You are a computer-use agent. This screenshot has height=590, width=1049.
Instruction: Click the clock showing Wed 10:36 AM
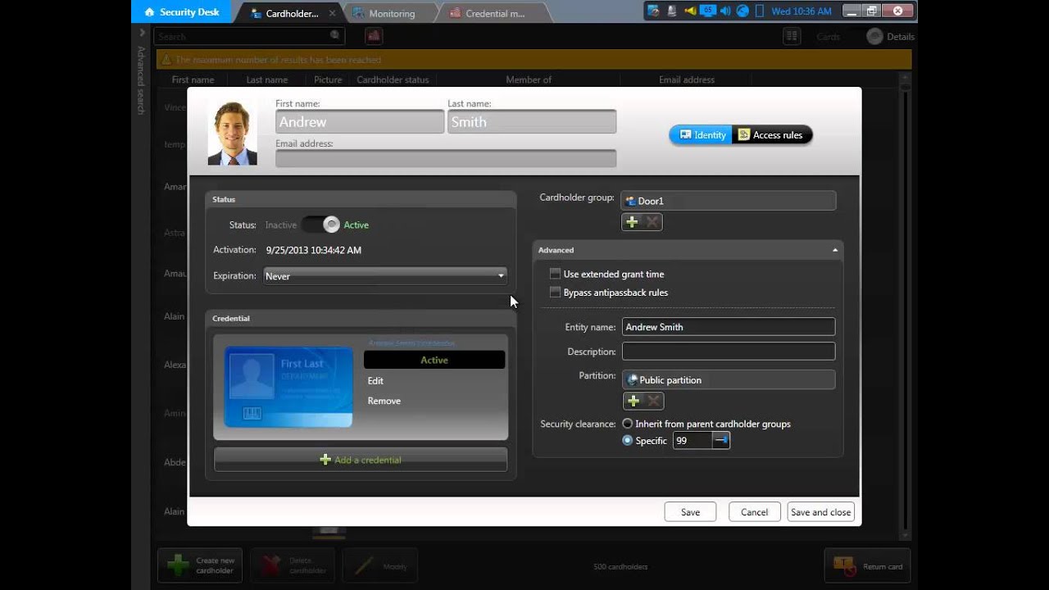click(802, 11)
